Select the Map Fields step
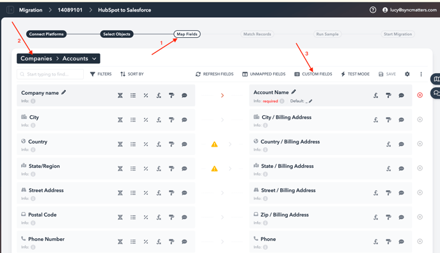440x253 pixels. [x=187, y=34]
